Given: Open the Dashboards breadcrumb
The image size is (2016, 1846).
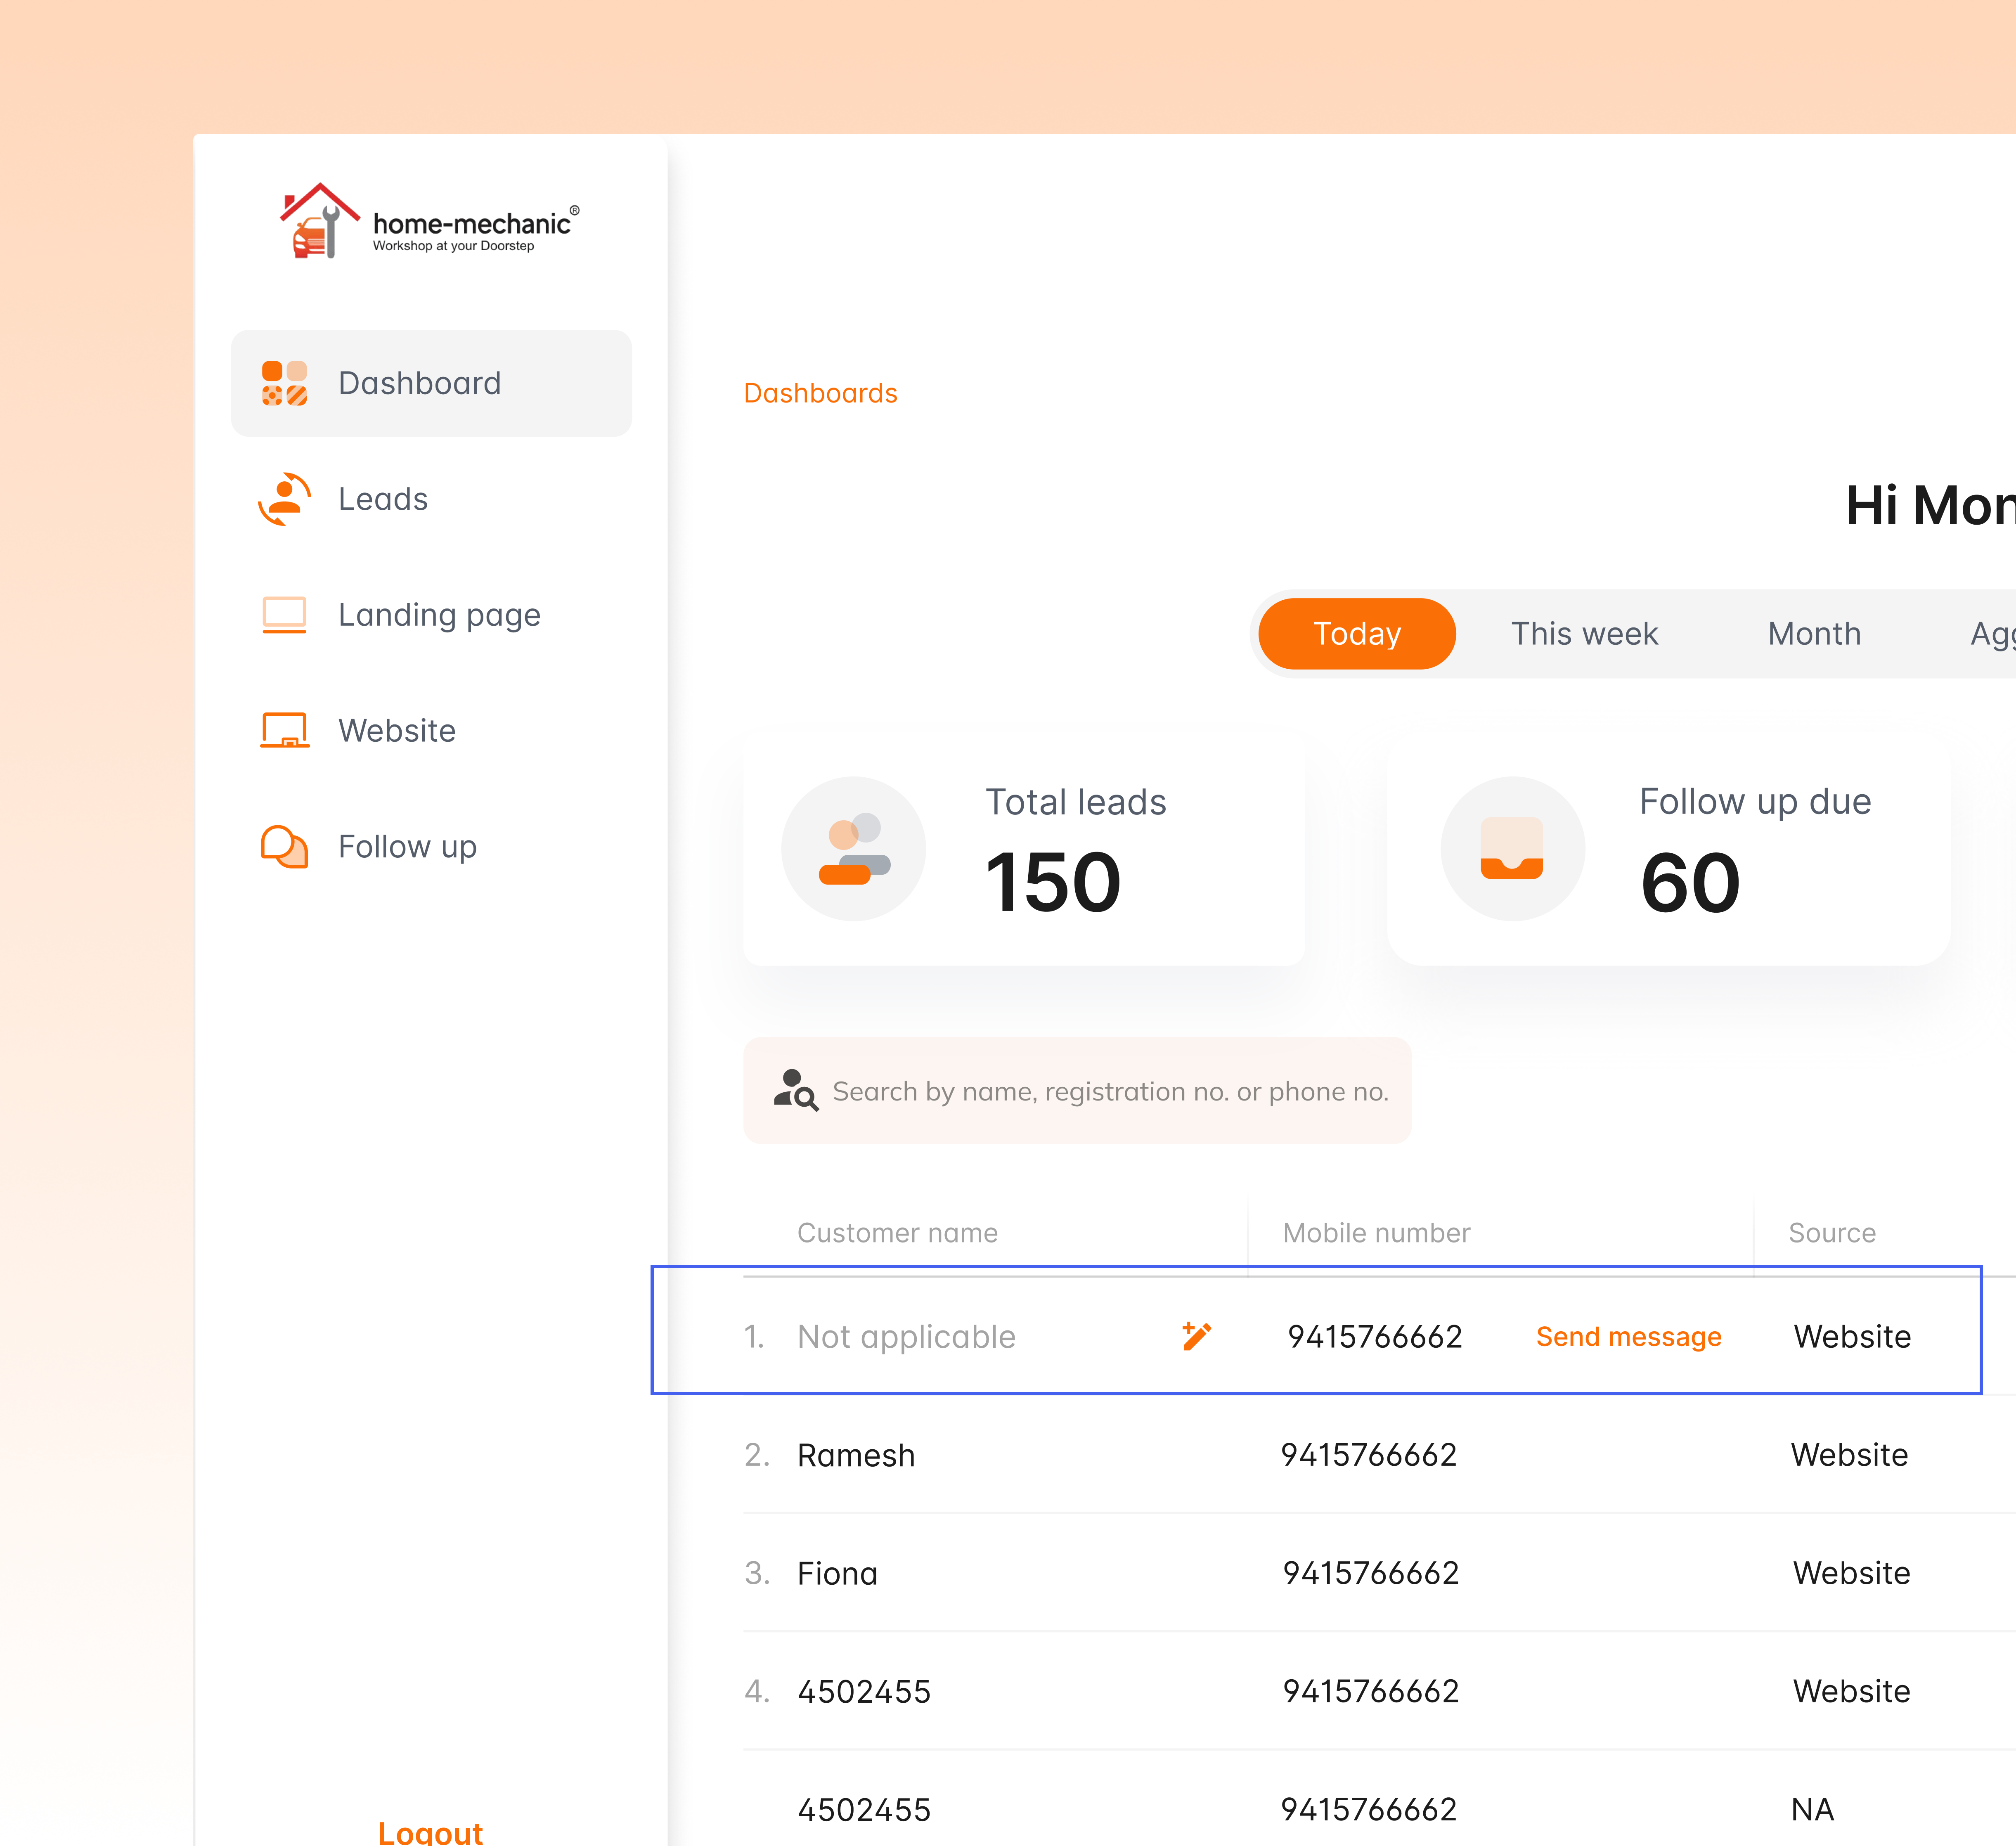Looking at the screenshot, I should pyautogui.click(x=820, y=393).
